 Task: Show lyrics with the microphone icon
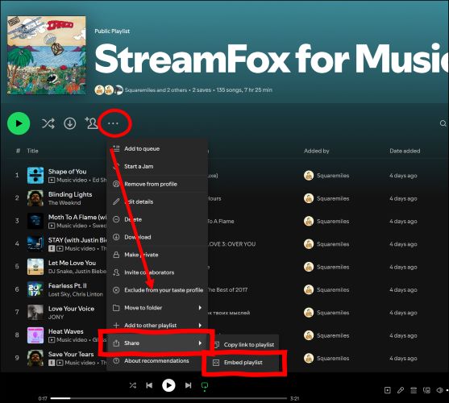(401, 390)
